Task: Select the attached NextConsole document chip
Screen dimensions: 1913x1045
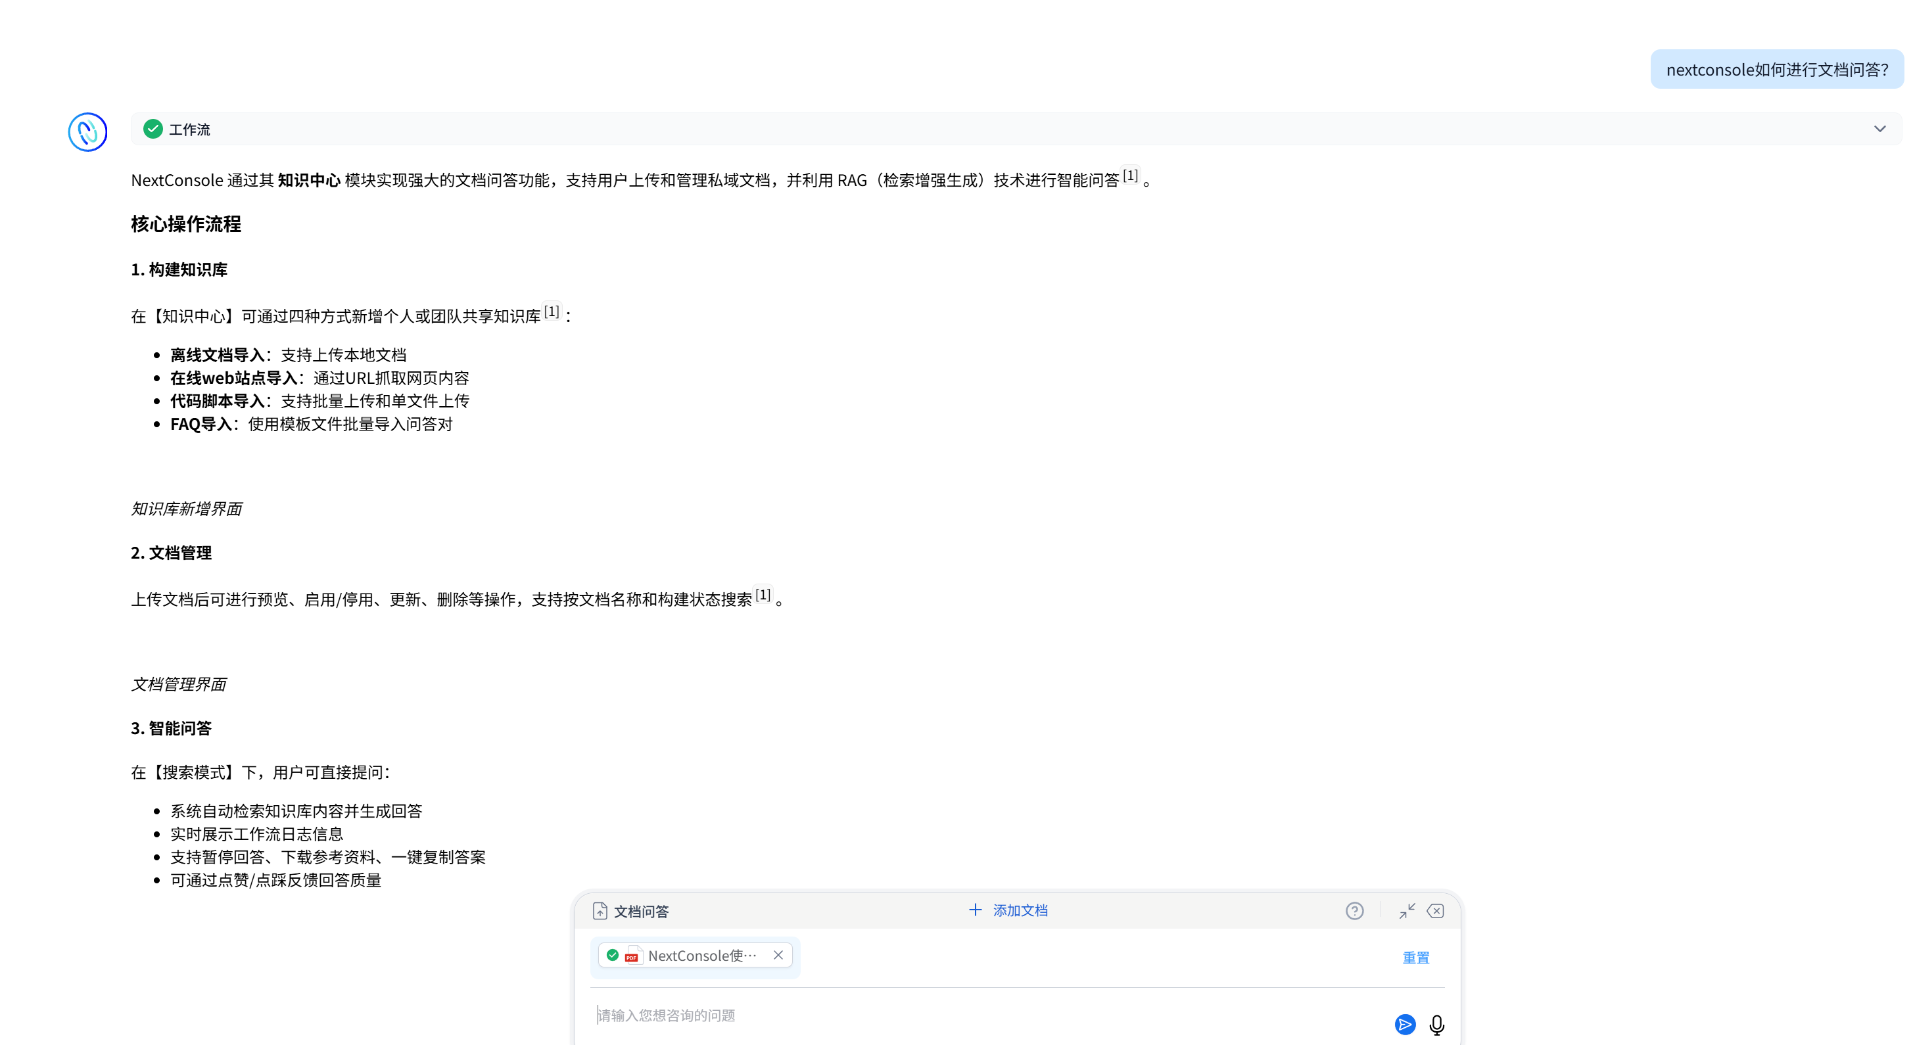Action: coord(701,956)
